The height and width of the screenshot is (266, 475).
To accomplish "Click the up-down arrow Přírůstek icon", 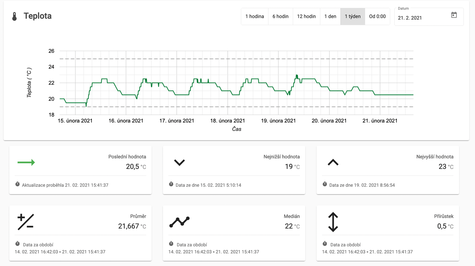I will pos(333,222).
